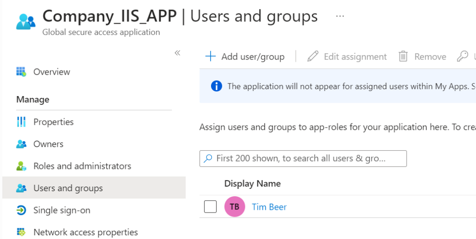This screenshot has height=239, width=476.
Task: Click the search magnifier icon
Action: click(x=208, y=158)
